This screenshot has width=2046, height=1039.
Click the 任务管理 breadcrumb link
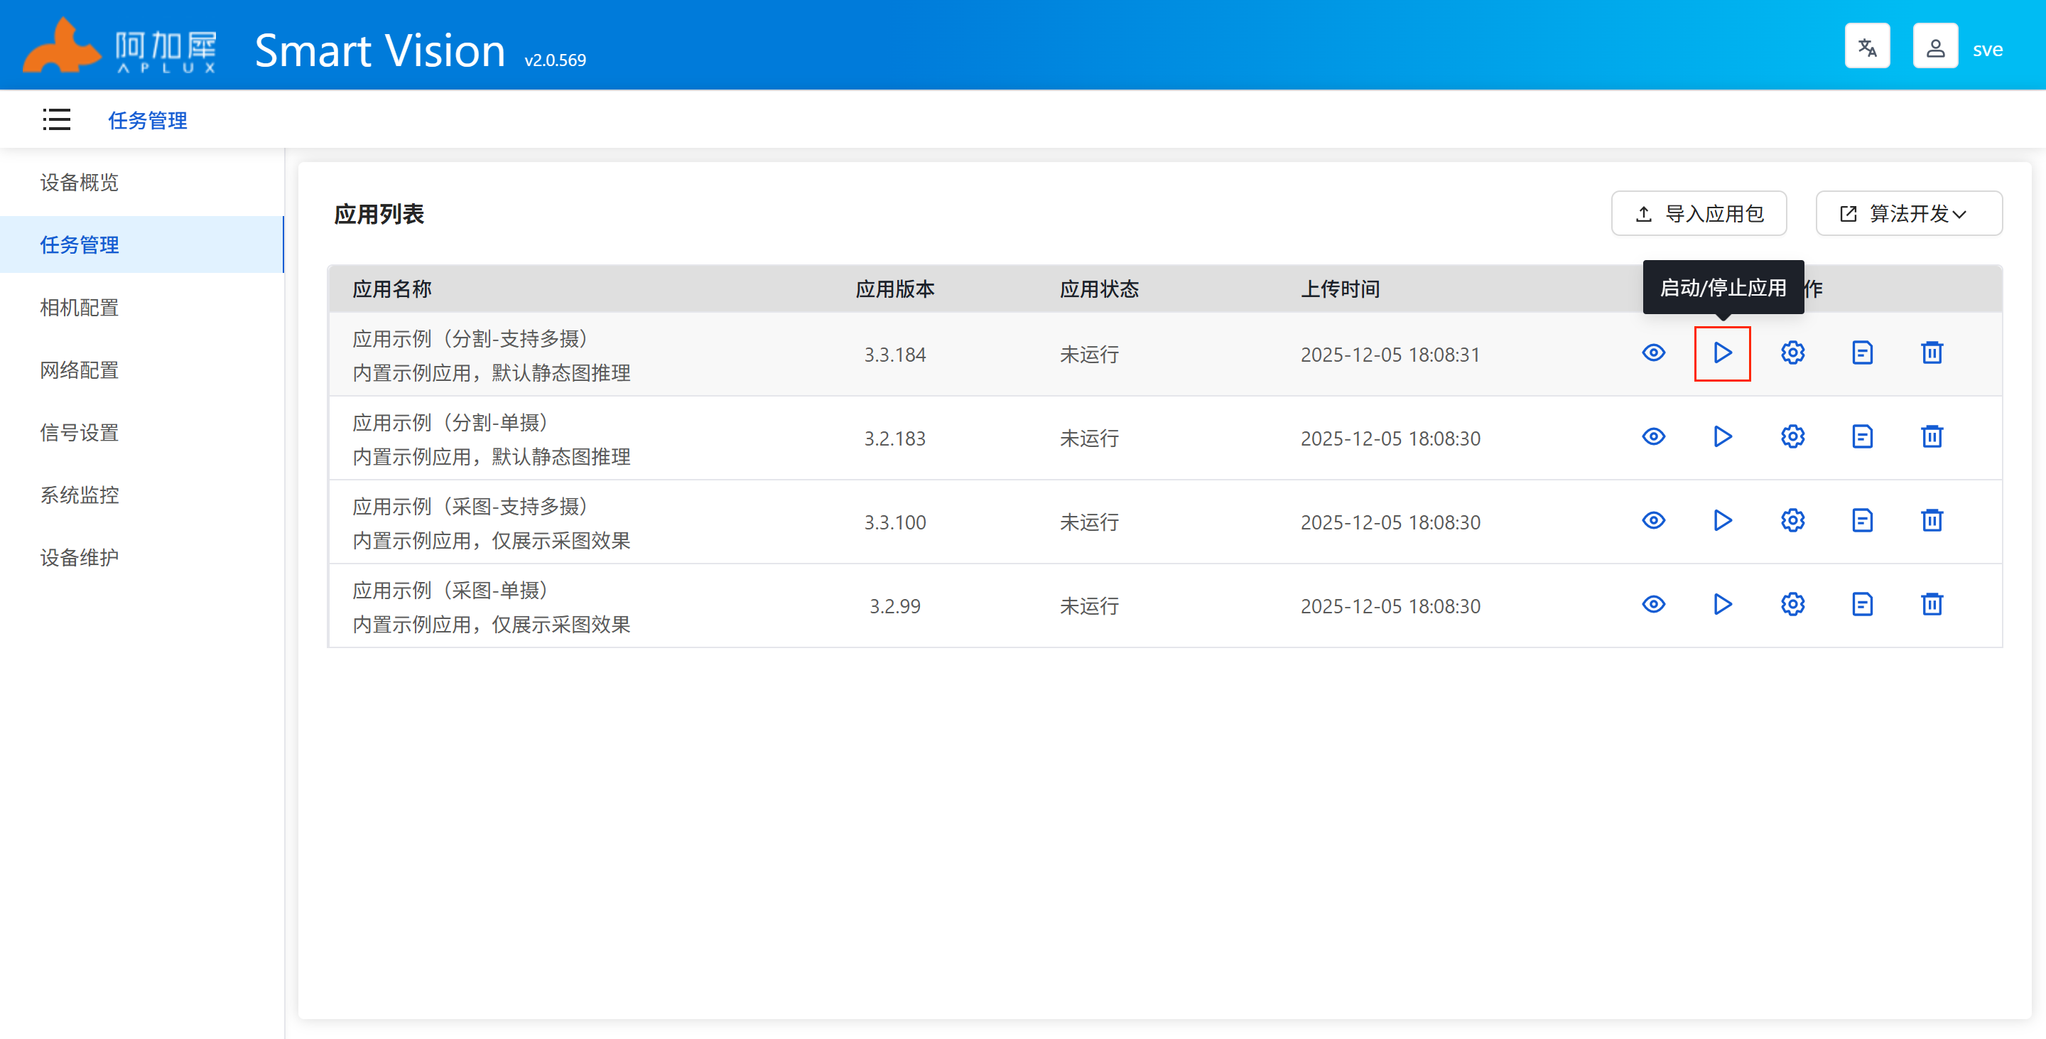pyautogui.click(x=148, y=121)
